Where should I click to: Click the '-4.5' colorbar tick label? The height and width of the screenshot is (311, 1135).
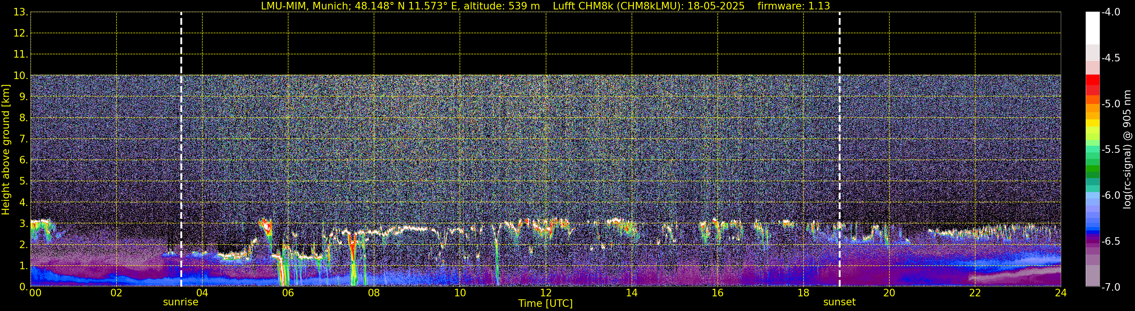[x=1110, y=58]
